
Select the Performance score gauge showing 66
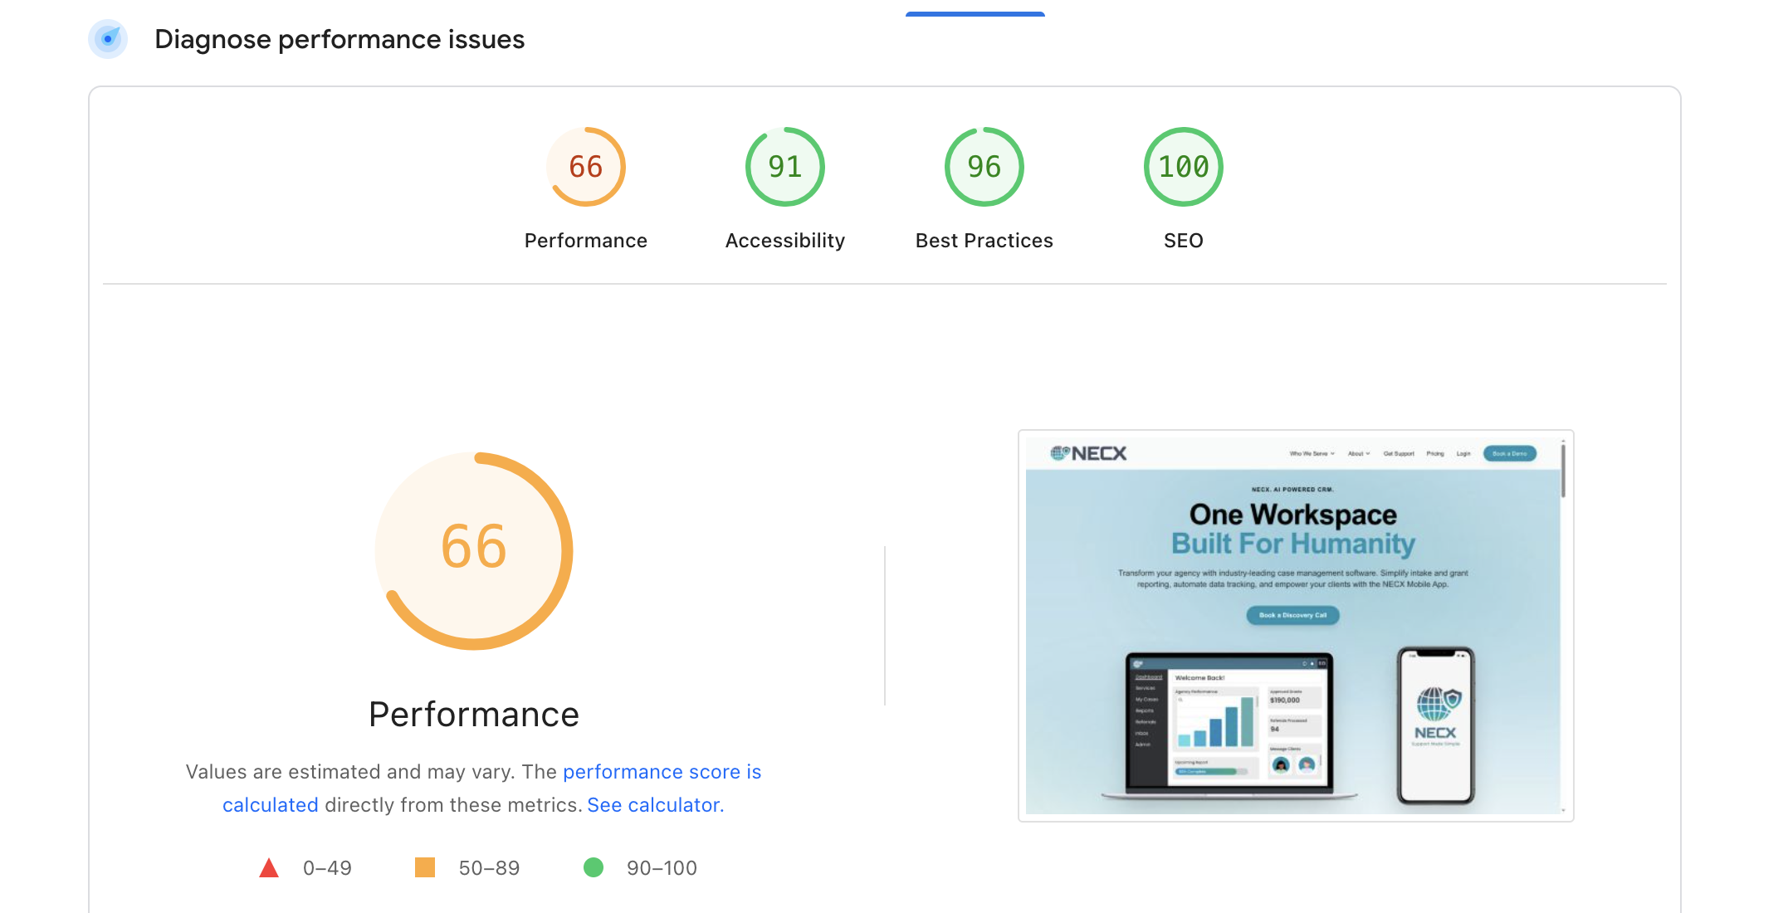pyautogui.click(x=585, y=167)
